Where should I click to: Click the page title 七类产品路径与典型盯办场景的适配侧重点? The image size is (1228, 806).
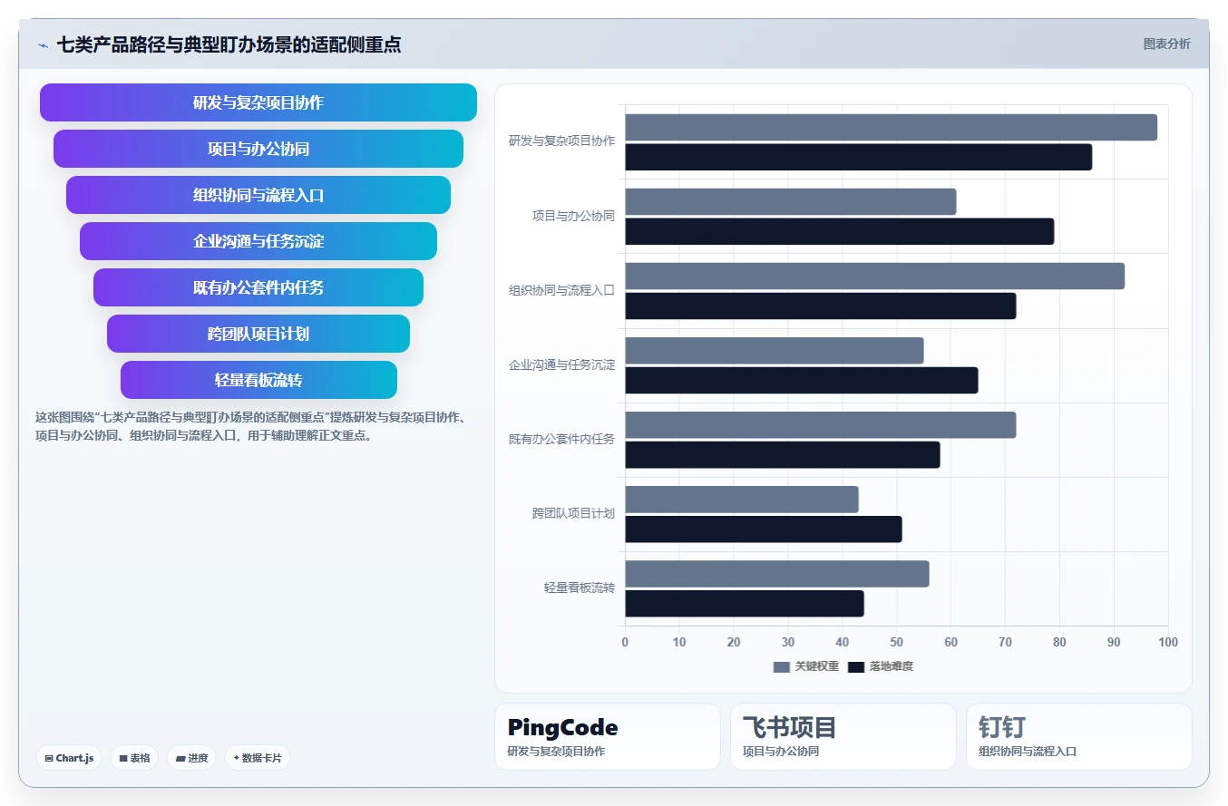click(229, 44)
